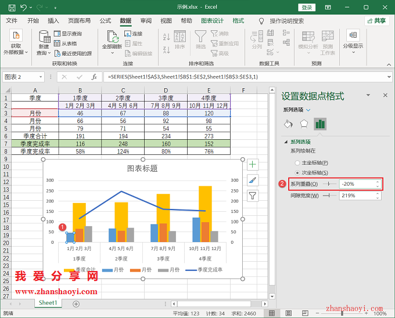The image size is (395, 318).
Task: Collapse the Series Options section triangle
Action: 286,142
